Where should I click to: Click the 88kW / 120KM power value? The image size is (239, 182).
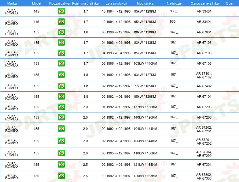pyautogui.click(x=145, y=32)
